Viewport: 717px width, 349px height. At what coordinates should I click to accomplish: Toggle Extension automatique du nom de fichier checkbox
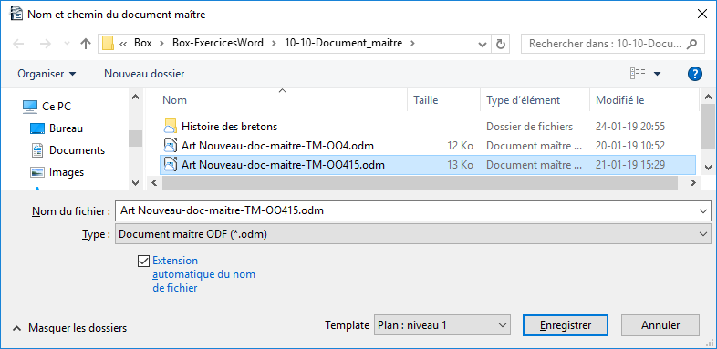(x=143, y=261)
